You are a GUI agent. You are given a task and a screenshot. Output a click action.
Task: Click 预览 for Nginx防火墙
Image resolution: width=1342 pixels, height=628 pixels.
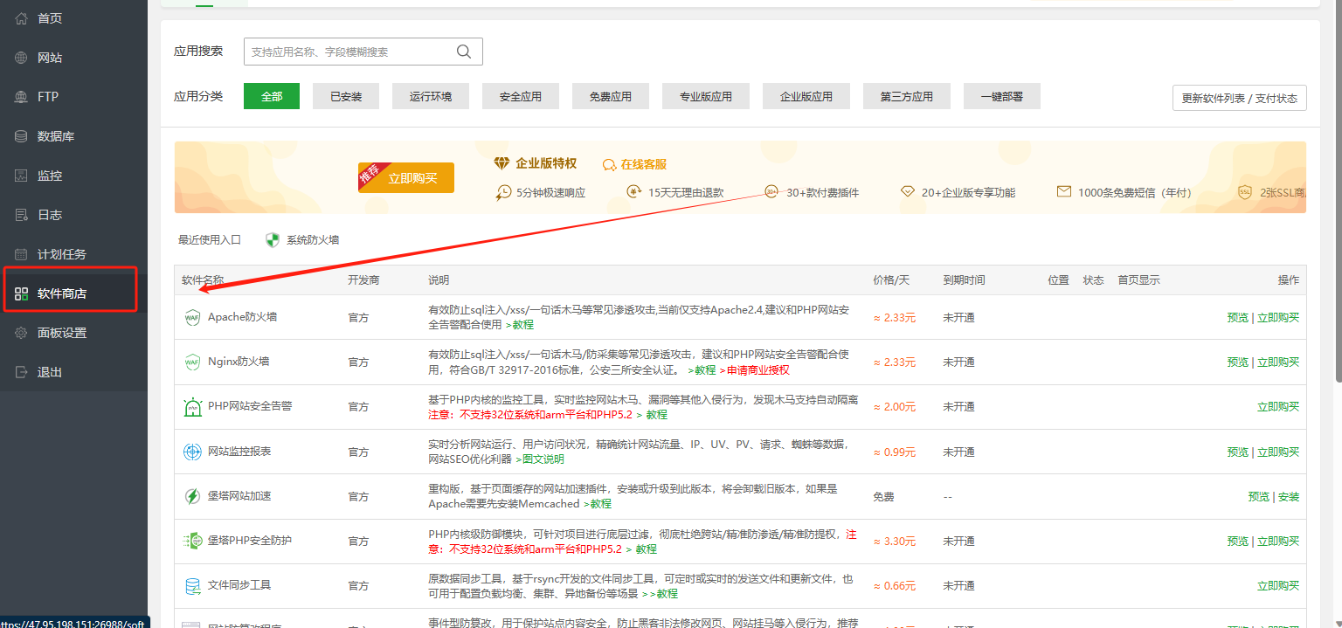[x=1237, y=362]
